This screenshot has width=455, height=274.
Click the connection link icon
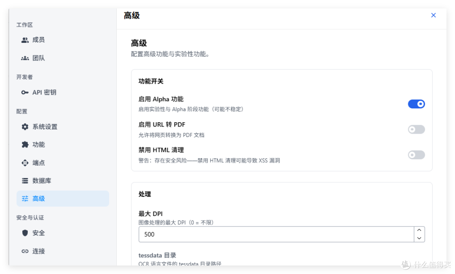(25, 251)
